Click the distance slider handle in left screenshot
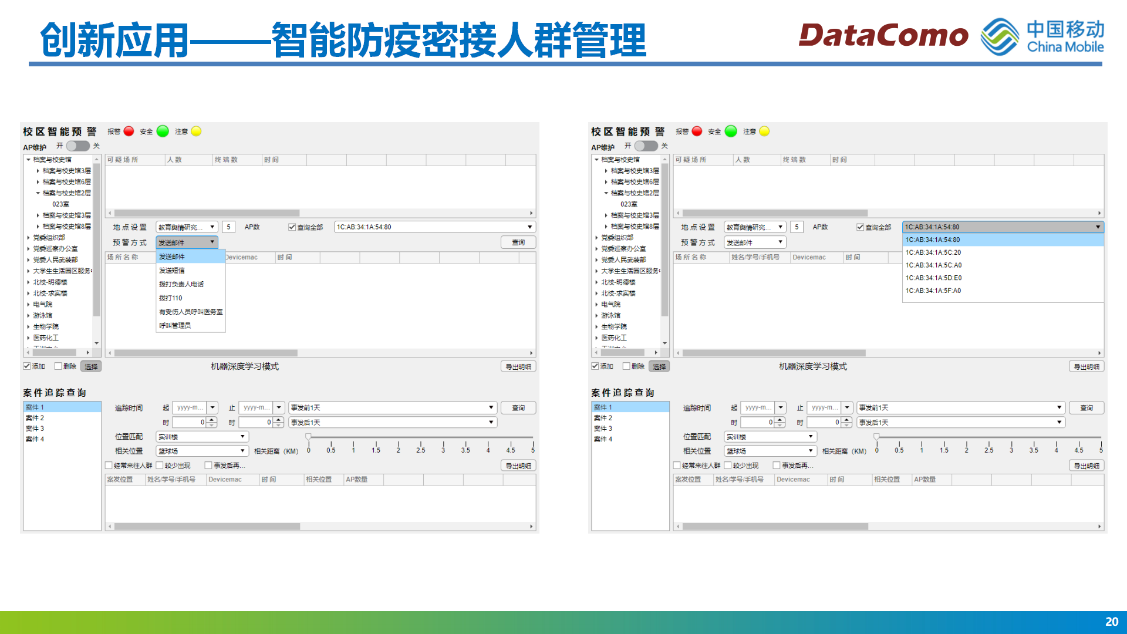This screenshot has height=634, width=1127. [308, 437]
